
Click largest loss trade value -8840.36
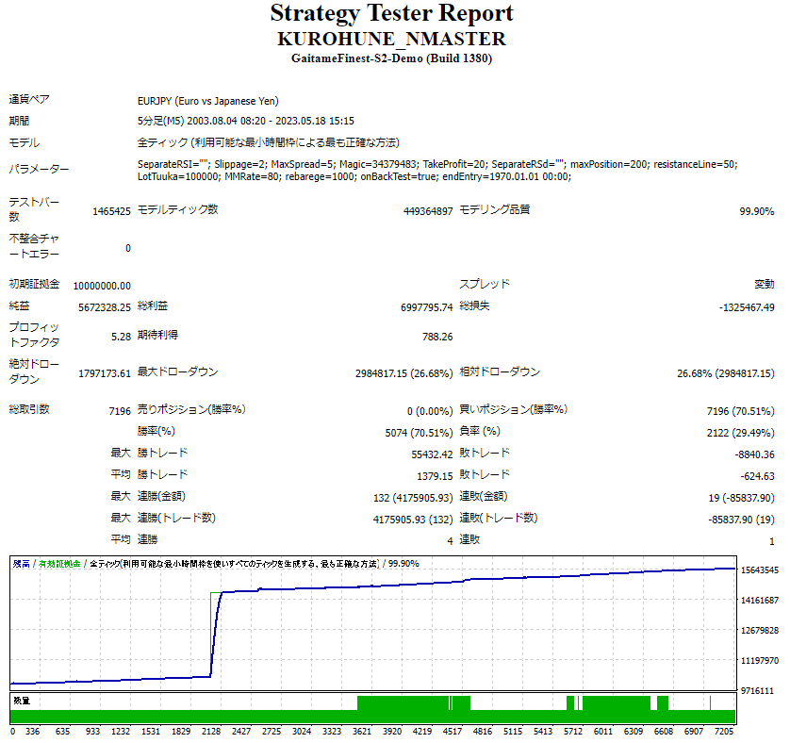click(754, 454)
